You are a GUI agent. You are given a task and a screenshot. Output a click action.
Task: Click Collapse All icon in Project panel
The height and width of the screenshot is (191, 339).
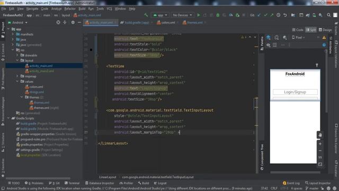pos(65,22)
